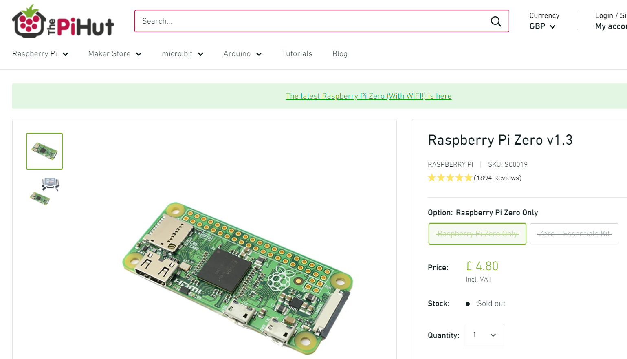The height and width of the screenshot is (359, 627).
Task: Click the five-star rating icons
Action: 450,178
